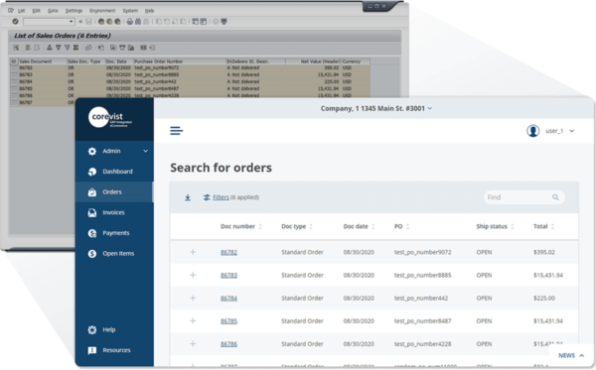Click the SAP Back green arrow icon
Screen dimensions: 596x370
(101, 22)
